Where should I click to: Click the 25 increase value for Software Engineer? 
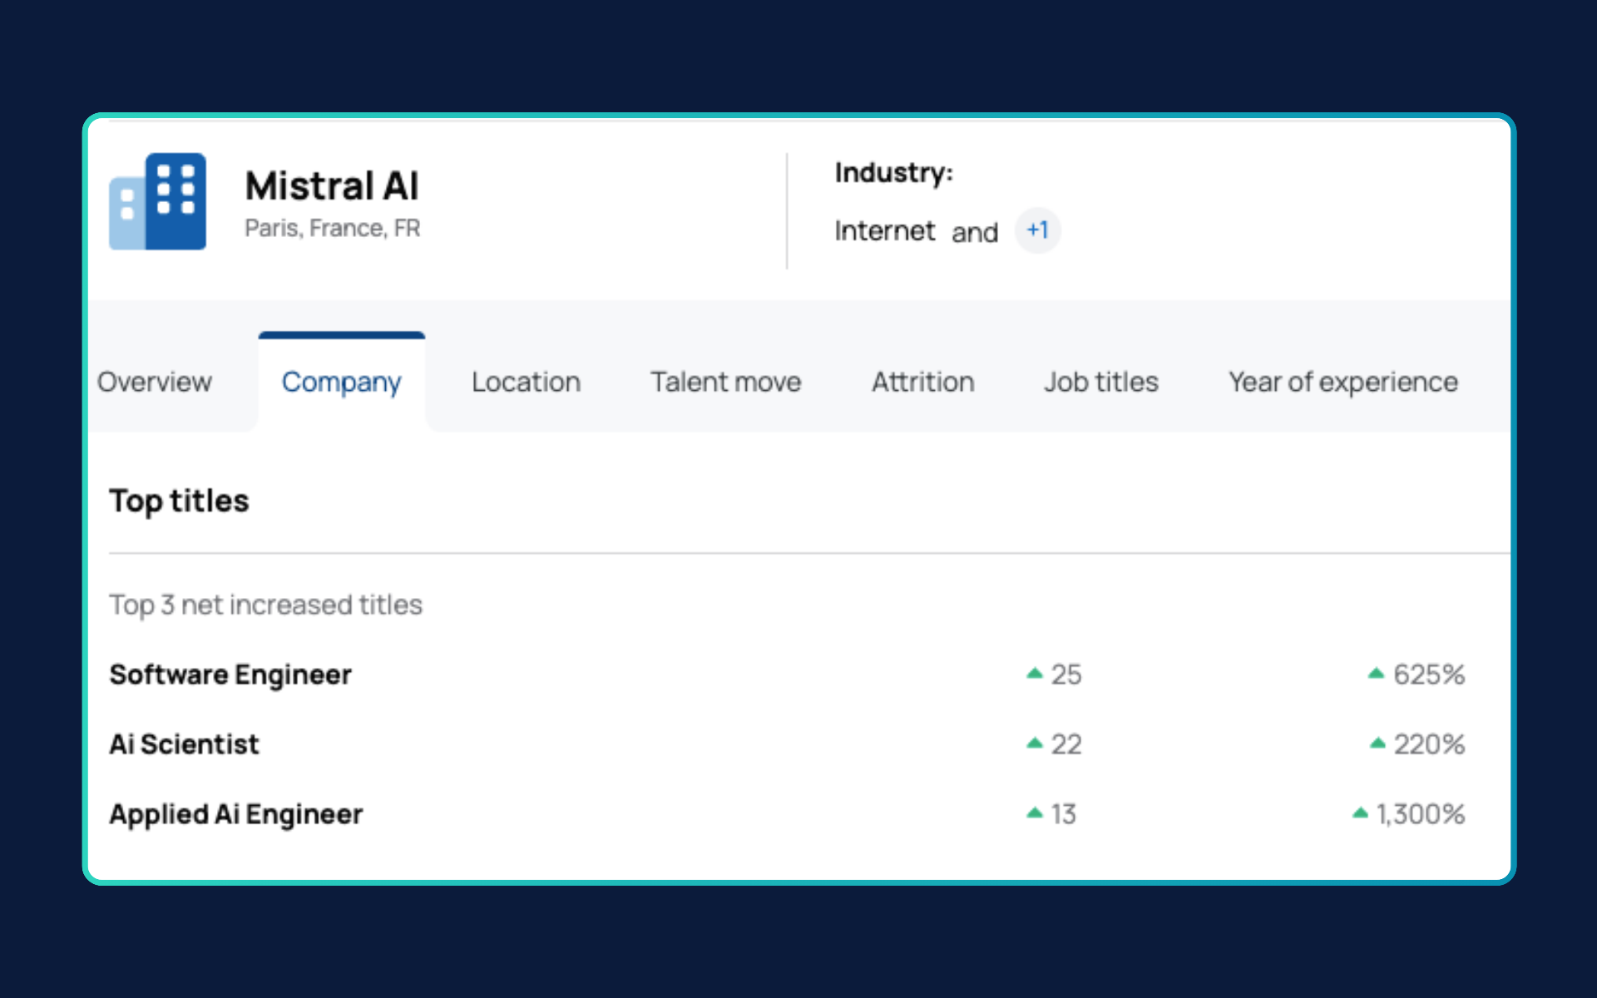click(x=1066, y=674)
